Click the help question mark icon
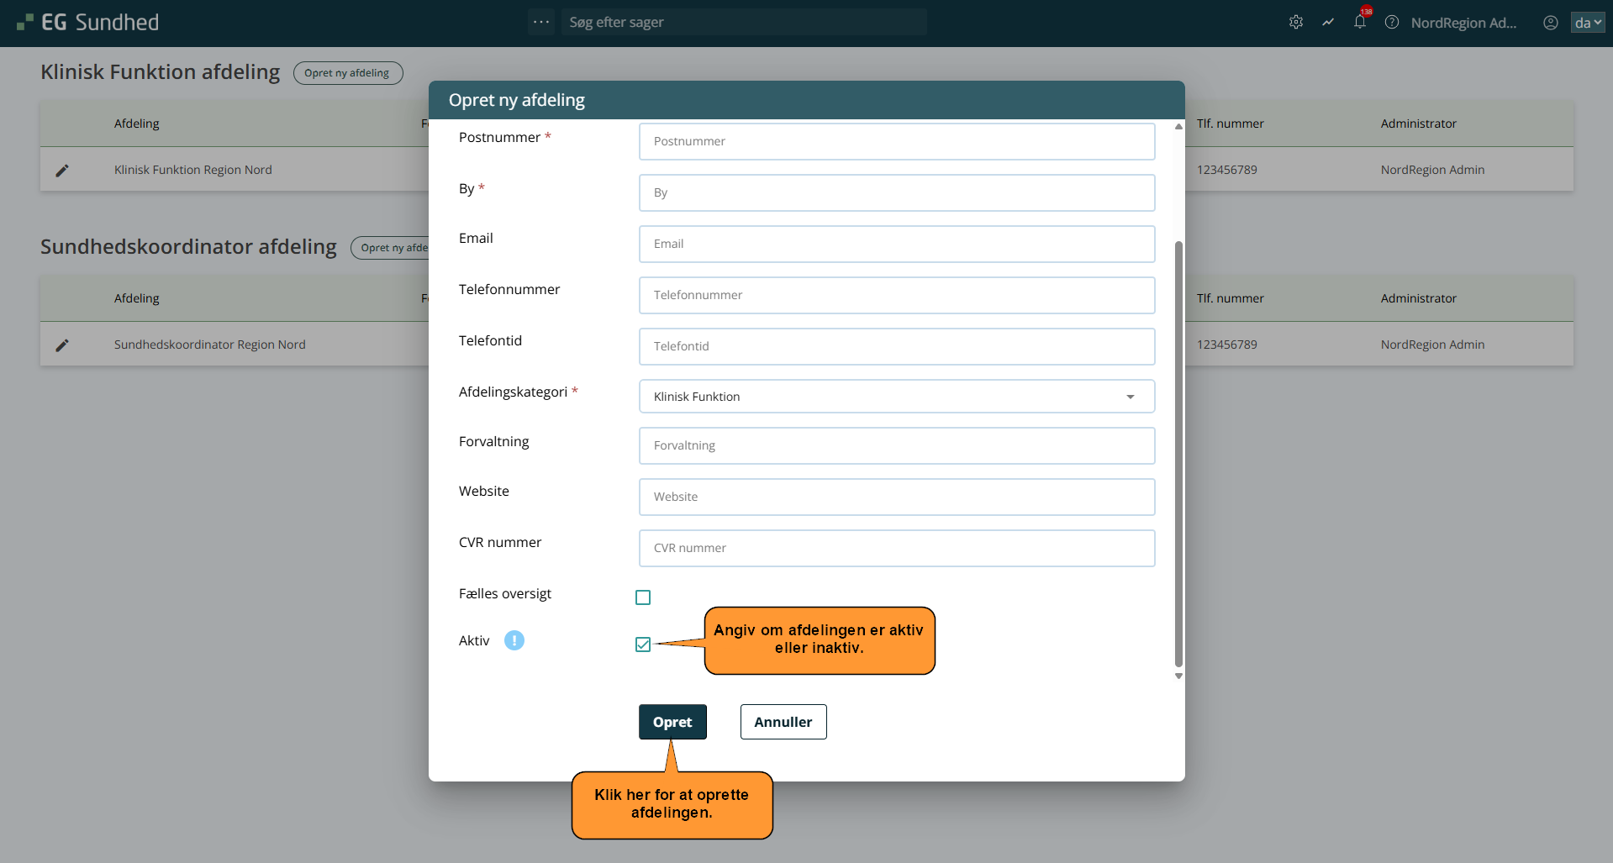The height and width of the screenshot is (863, 1613). 1392,23
